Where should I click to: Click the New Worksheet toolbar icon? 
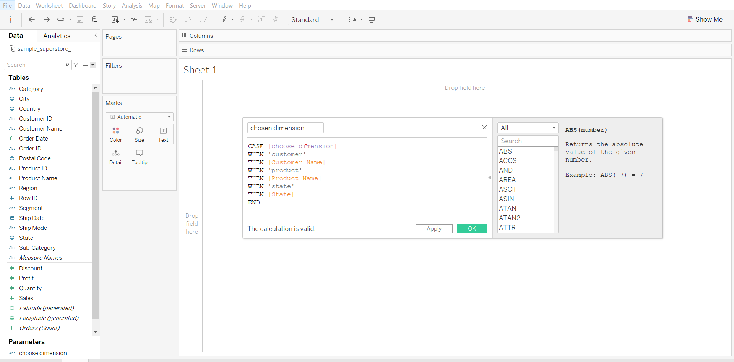point(115,19)
